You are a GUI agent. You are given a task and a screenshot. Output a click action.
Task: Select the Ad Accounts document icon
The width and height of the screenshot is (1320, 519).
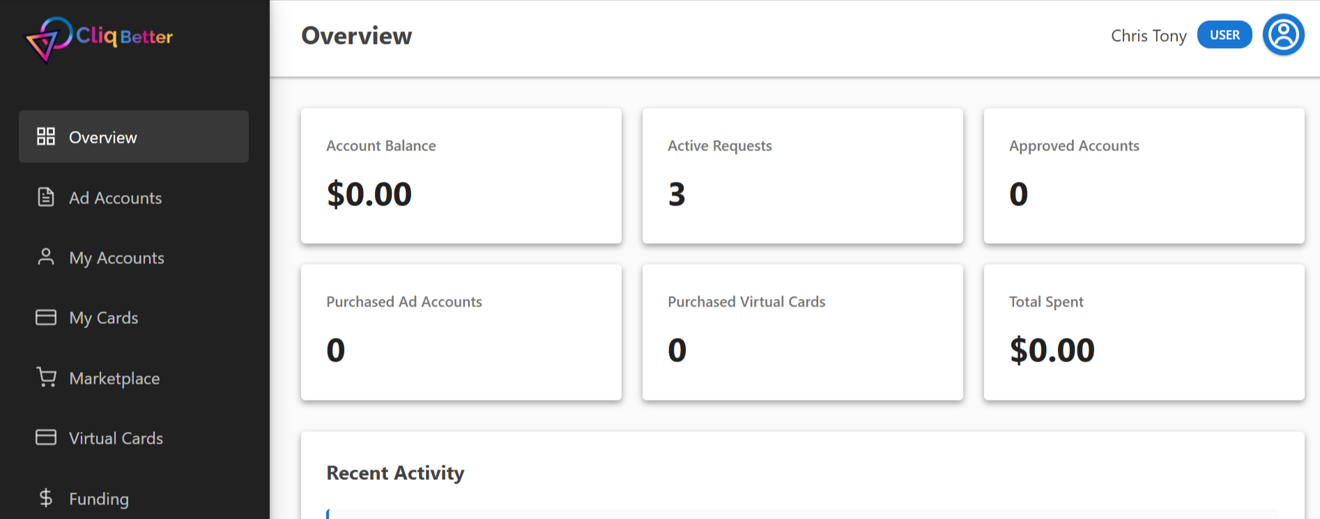[x=46, y=197]
